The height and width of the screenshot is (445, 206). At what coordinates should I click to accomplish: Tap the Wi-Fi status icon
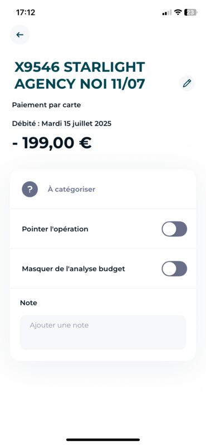click(x=178, y=12)
